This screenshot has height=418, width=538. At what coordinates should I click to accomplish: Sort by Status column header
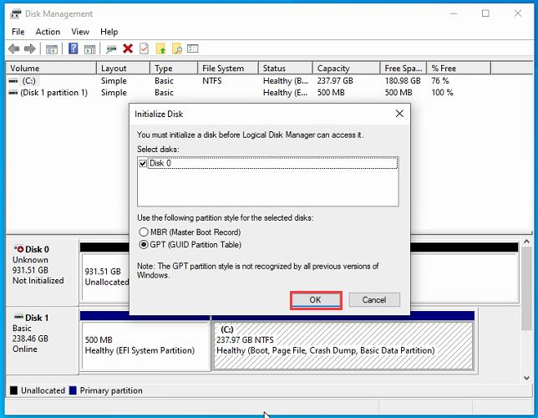point(286,68)
